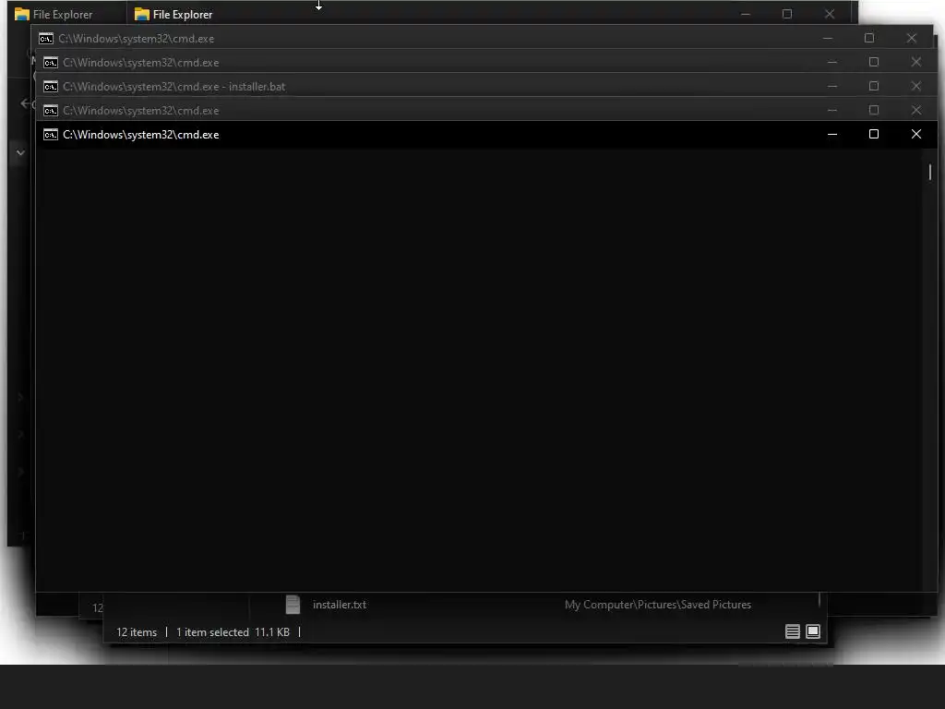Maximize the installer.bat cmd window
Viewport: 945px width, 709px height.
874,86
